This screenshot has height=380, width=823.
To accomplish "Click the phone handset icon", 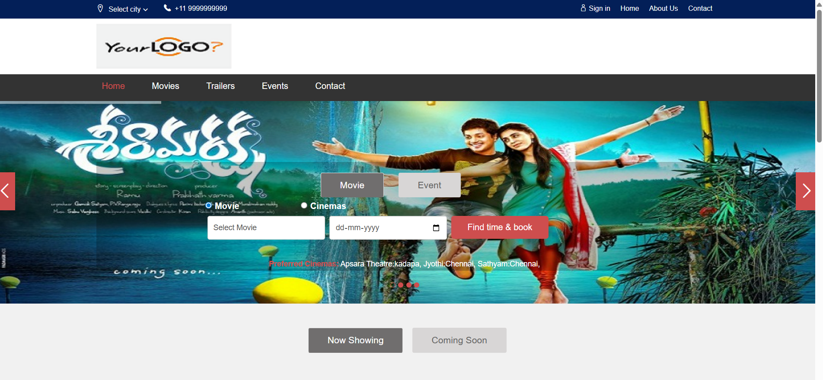I will coord(167,8).
